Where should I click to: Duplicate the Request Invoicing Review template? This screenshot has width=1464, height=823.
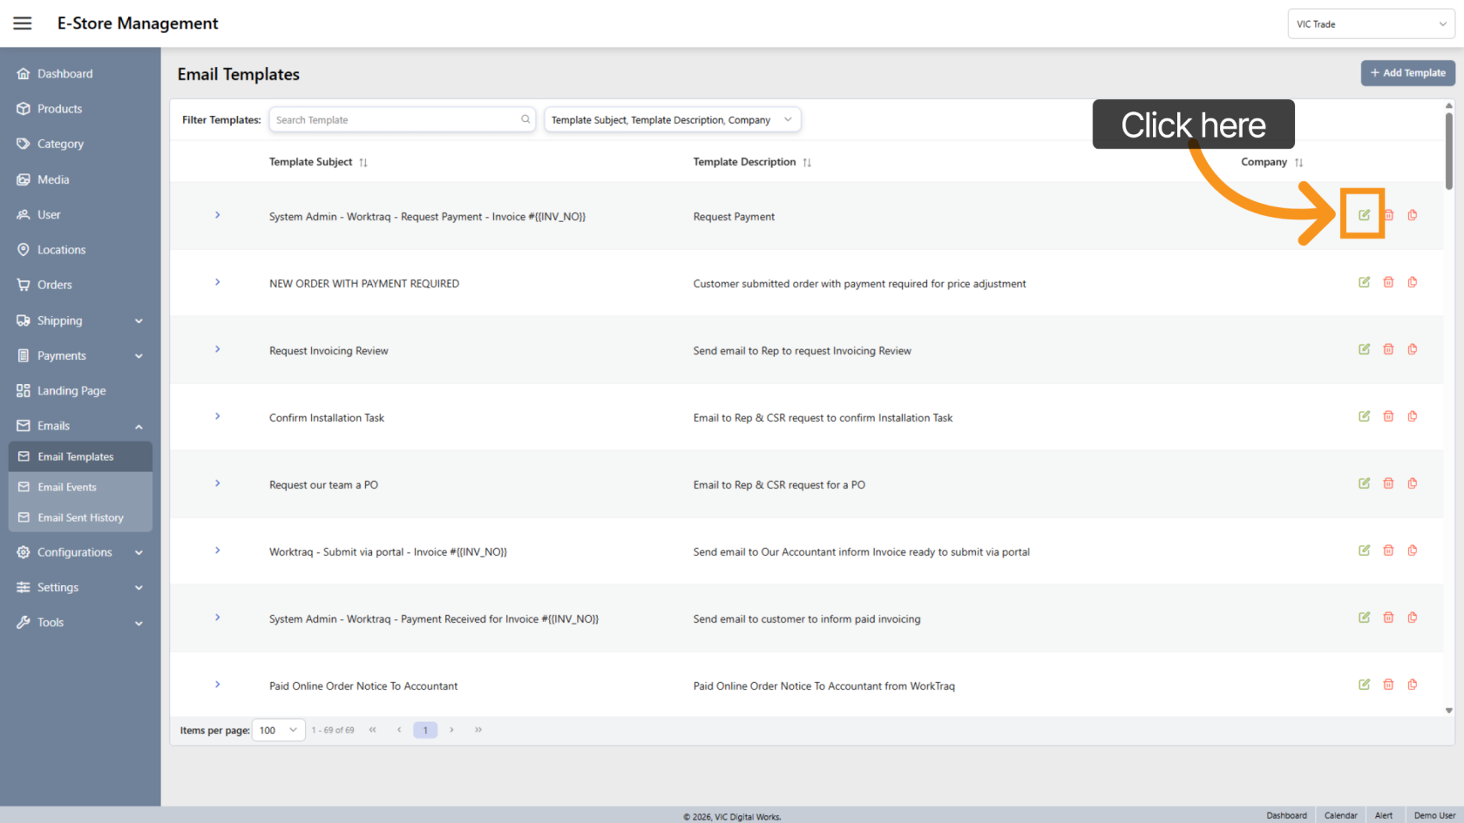tap(1413, 349)
